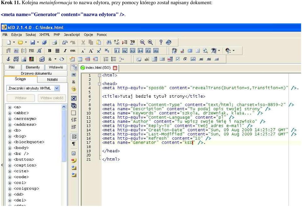Open the special characters ampersand dropdown arrow
The width and height of the screenshot is (302, 207).
[x=55, y=59]
